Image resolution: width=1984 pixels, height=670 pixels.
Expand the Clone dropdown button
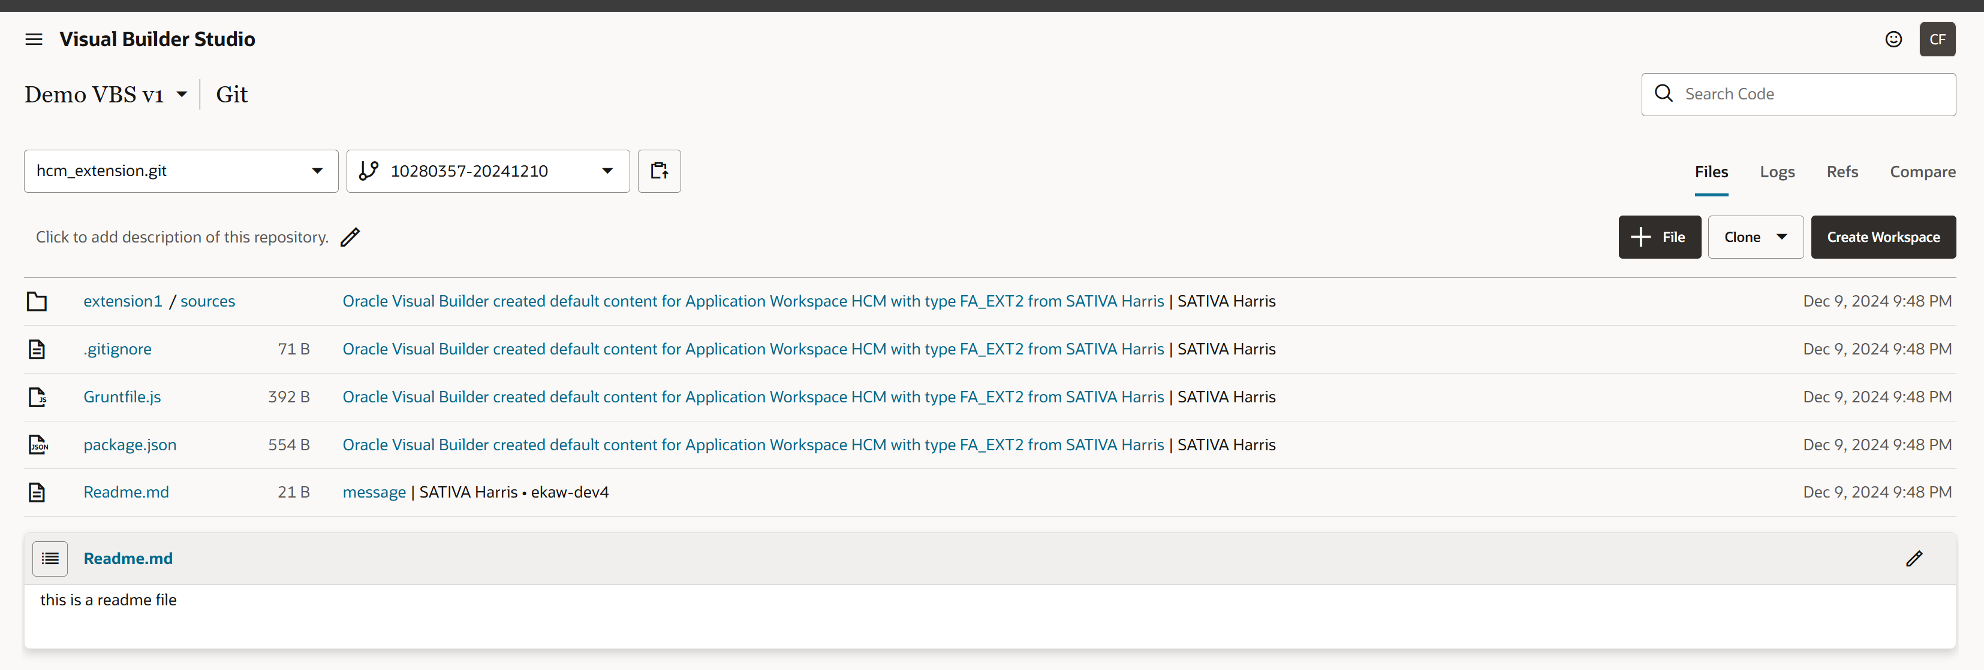coord(1755,237)
